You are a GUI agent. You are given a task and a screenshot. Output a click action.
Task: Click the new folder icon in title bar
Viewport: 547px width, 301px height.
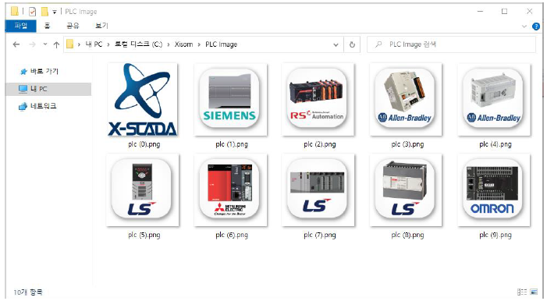(x=44, y=12)
